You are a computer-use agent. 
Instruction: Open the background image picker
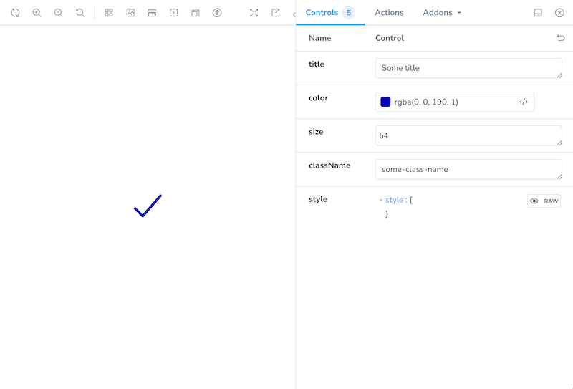[x=130, y=13]
